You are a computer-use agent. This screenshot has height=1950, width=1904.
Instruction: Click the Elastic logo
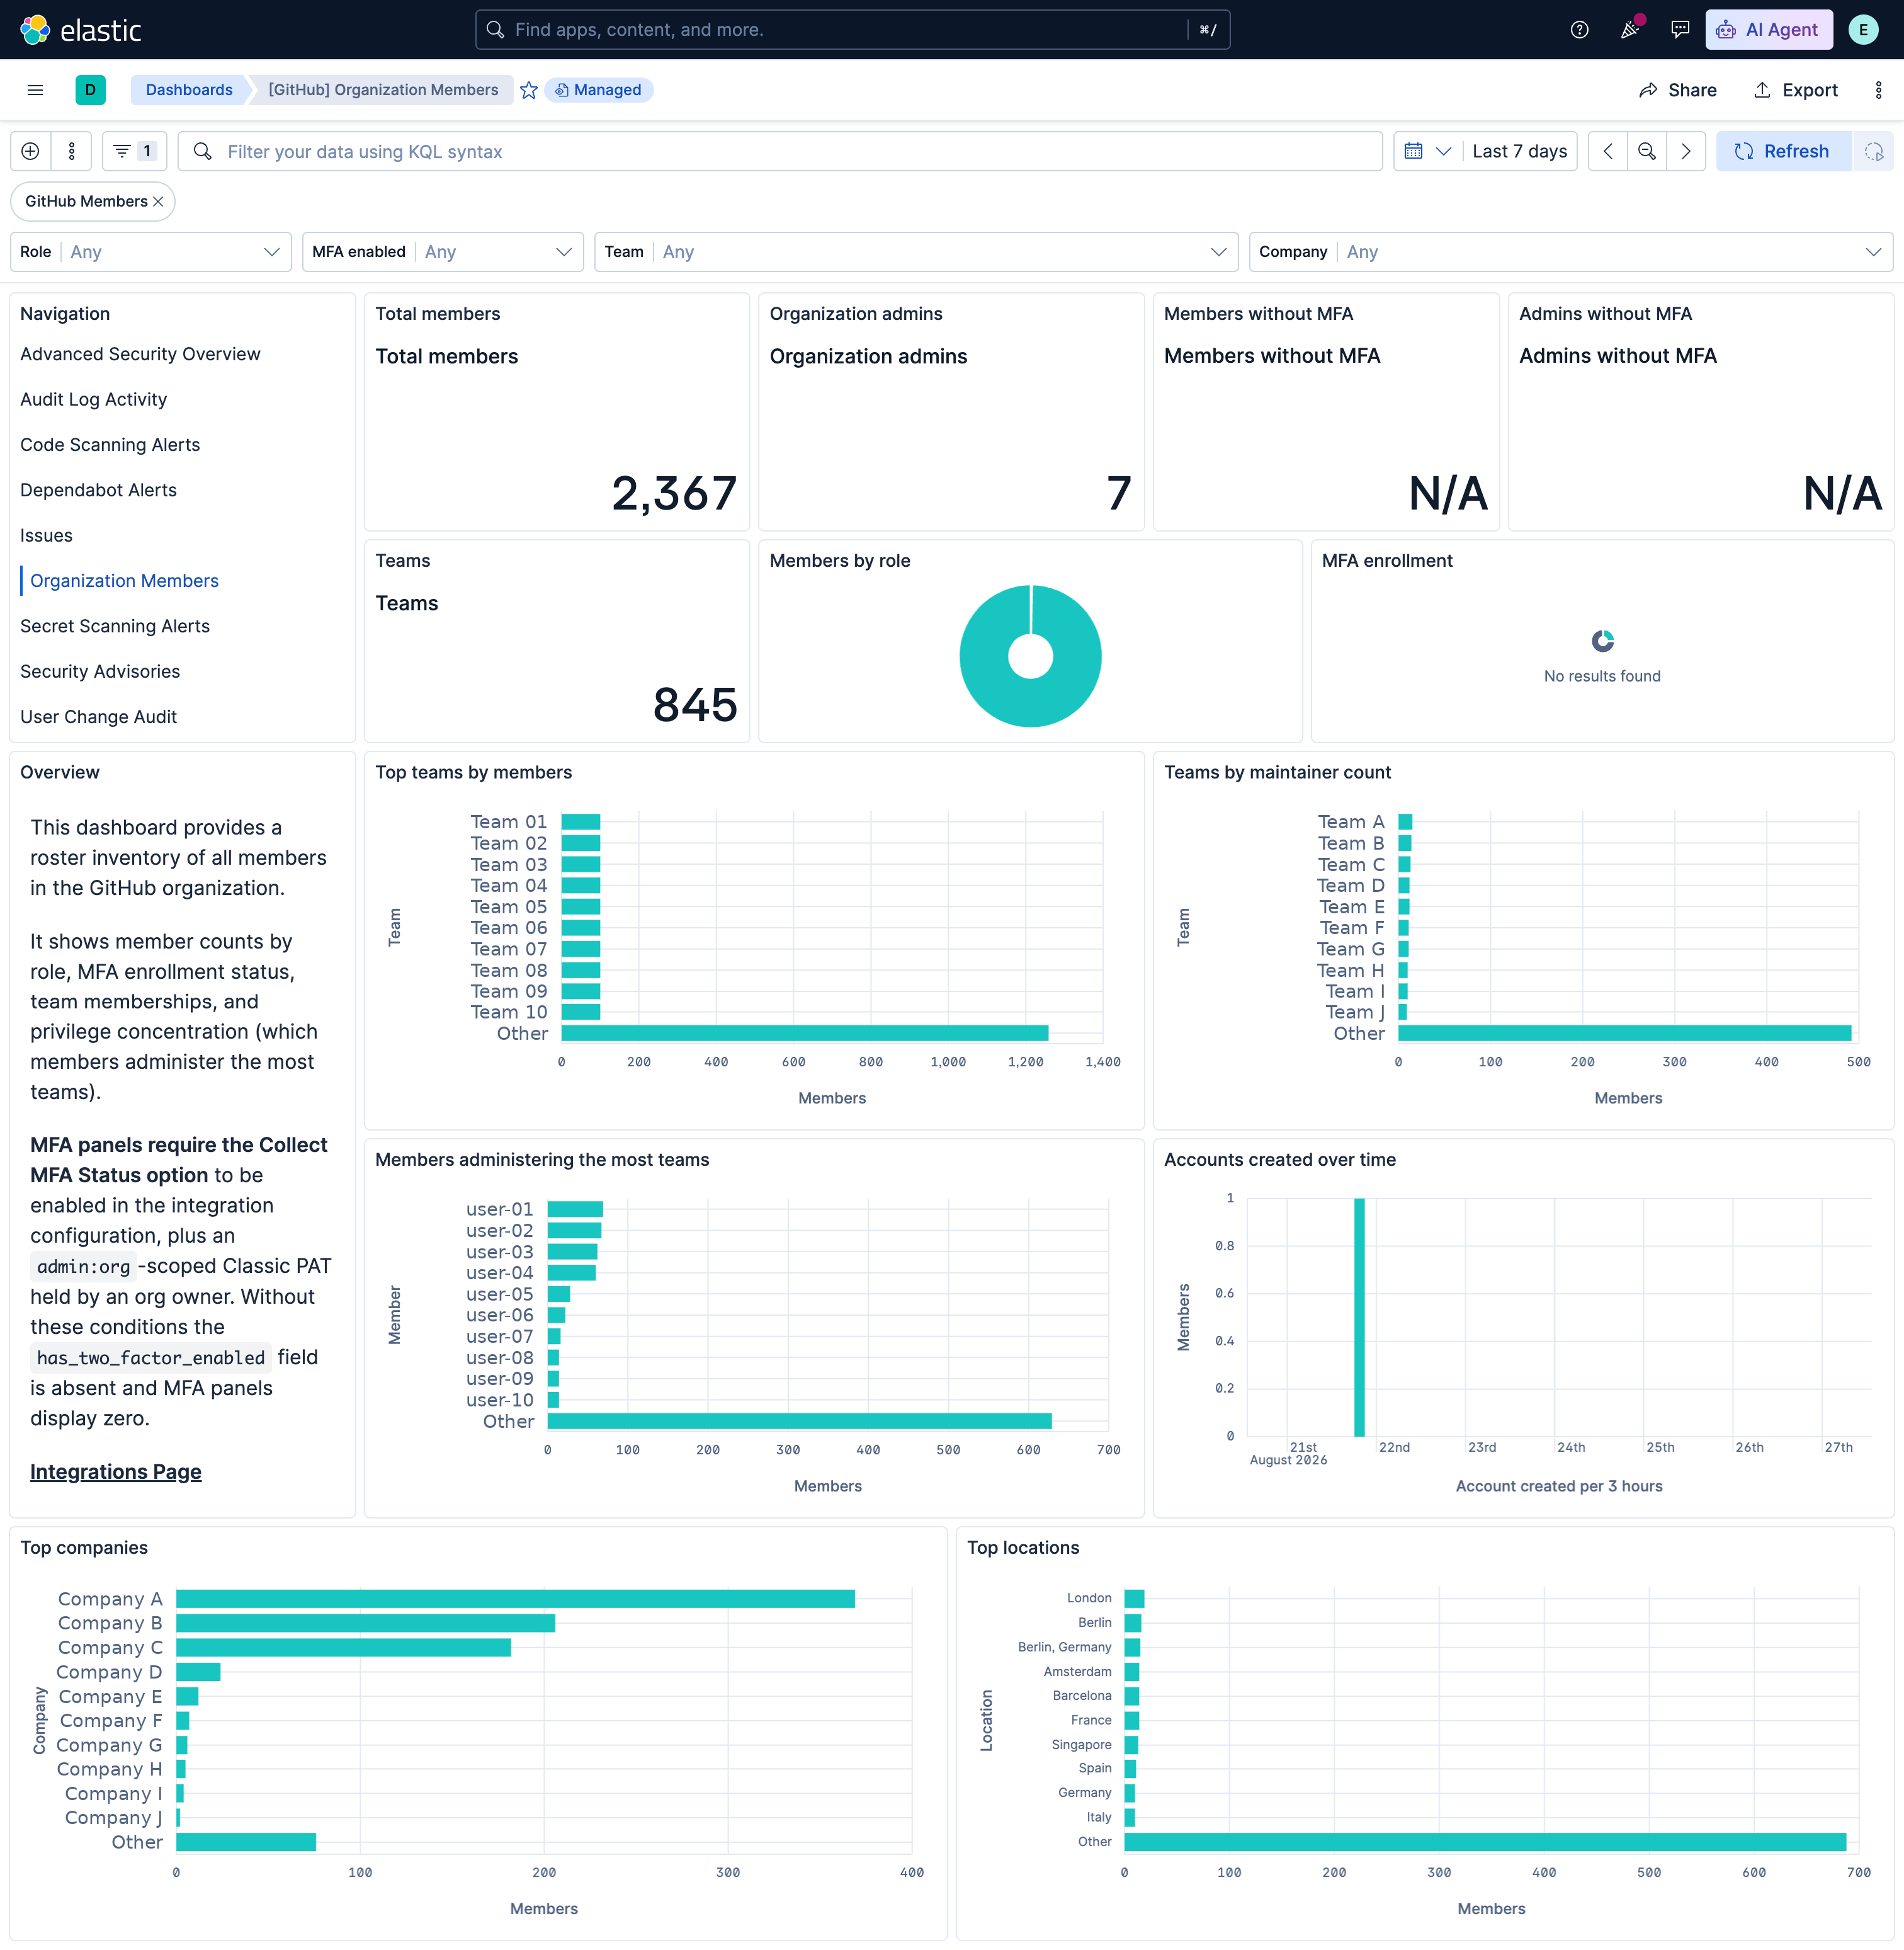pyautogui.click(x=81, y=30)
